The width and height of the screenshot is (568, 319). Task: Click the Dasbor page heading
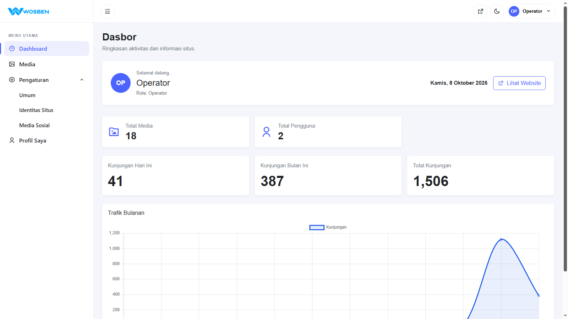coord(119,37)
